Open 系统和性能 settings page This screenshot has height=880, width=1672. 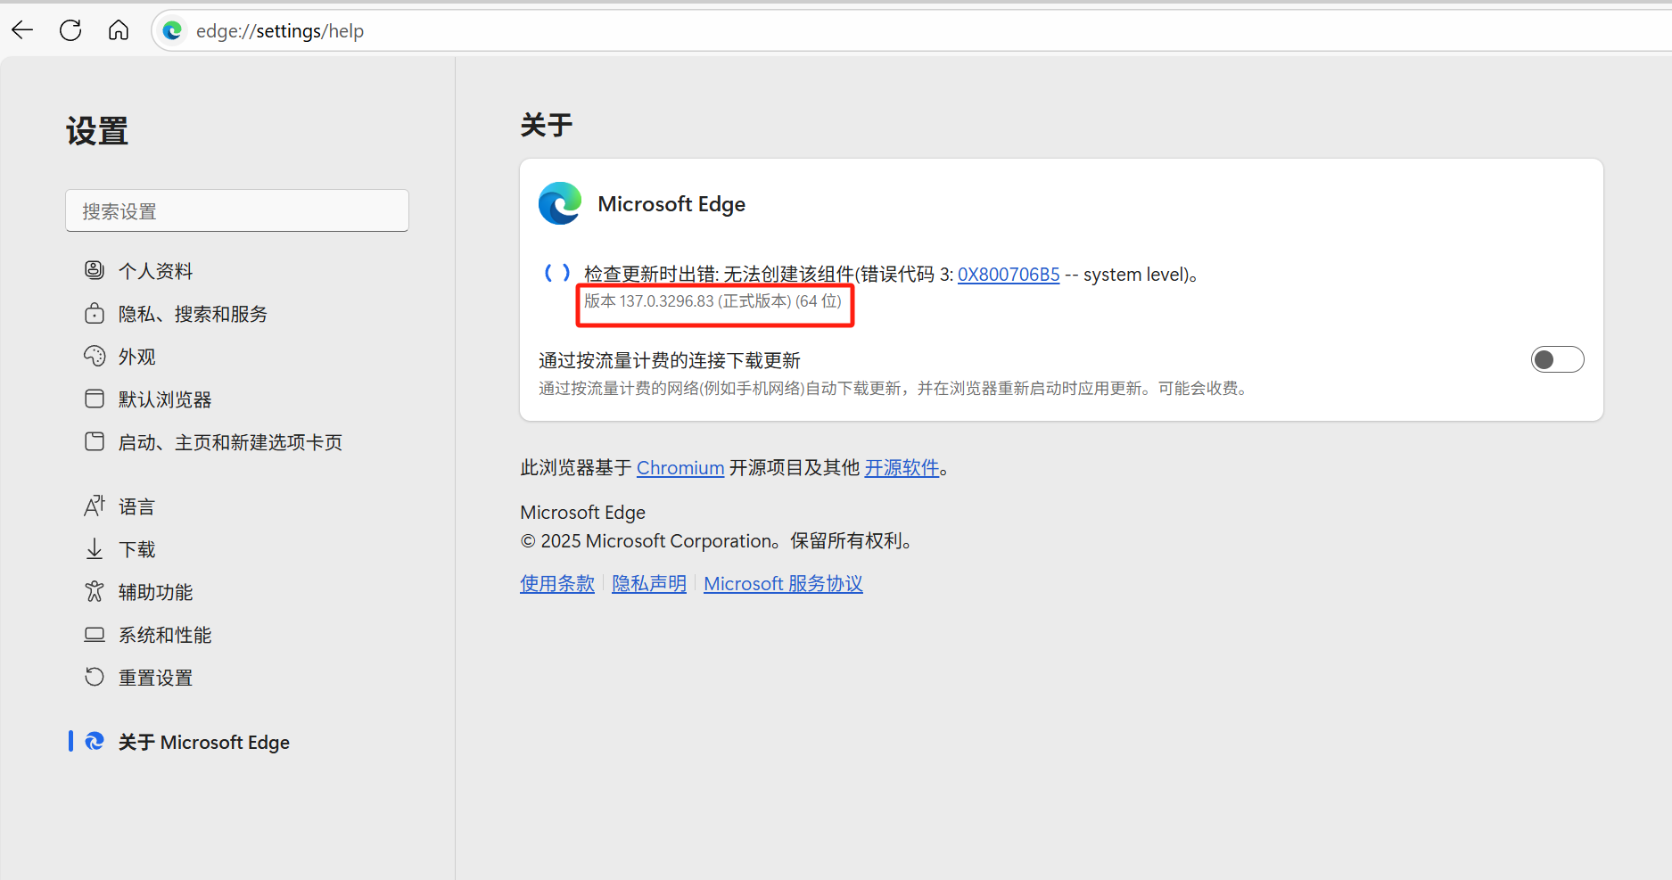click(165, 635)
